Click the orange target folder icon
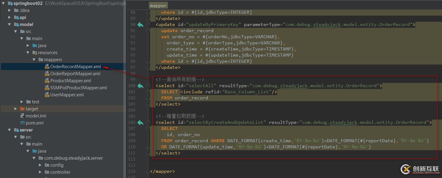Image resolution: width=442 pixels, height=178 pixels. click(x=22, y=109)
